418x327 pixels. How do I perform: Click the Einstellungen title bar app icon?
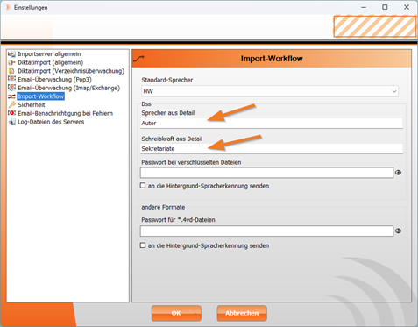click(8, 7)
